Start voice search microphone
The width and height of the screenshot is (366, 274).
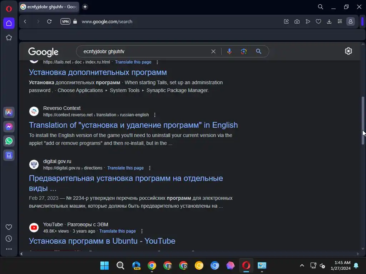point(229,51)
